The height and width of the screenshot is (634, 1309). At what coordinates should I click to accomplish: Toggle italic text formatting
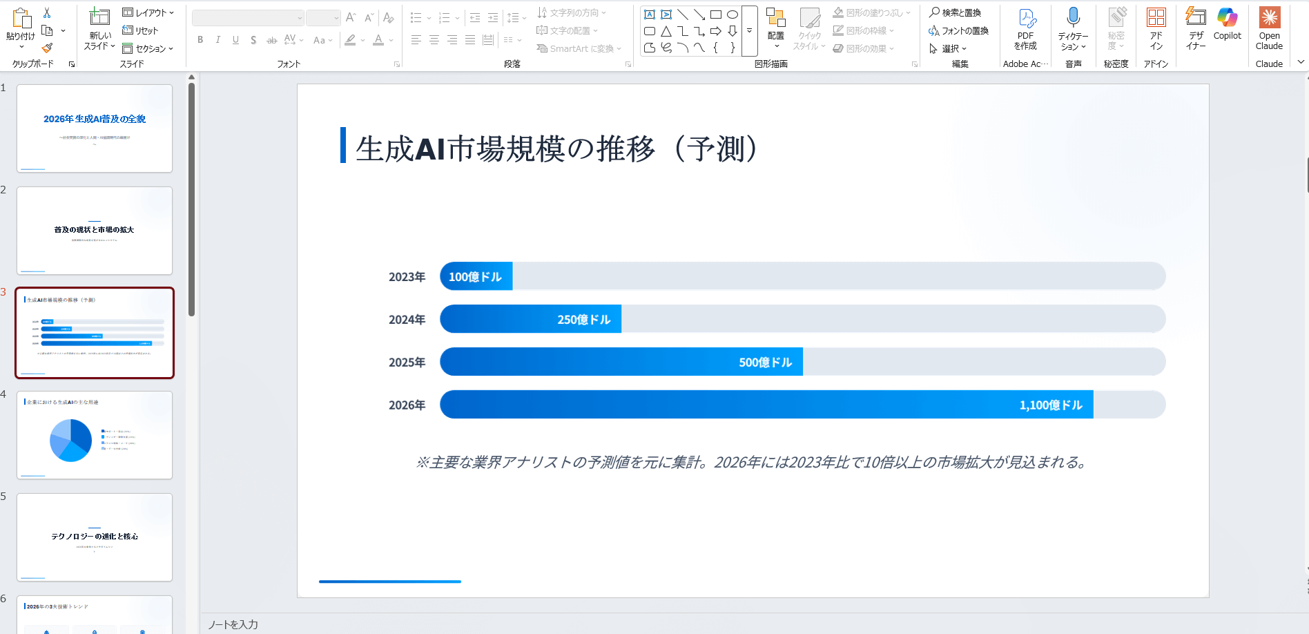pyautogui.click(x=218, y=40)
